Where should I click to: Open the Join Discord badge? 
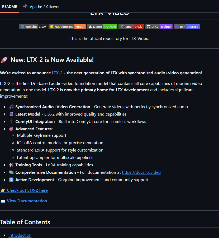point(187,27)
